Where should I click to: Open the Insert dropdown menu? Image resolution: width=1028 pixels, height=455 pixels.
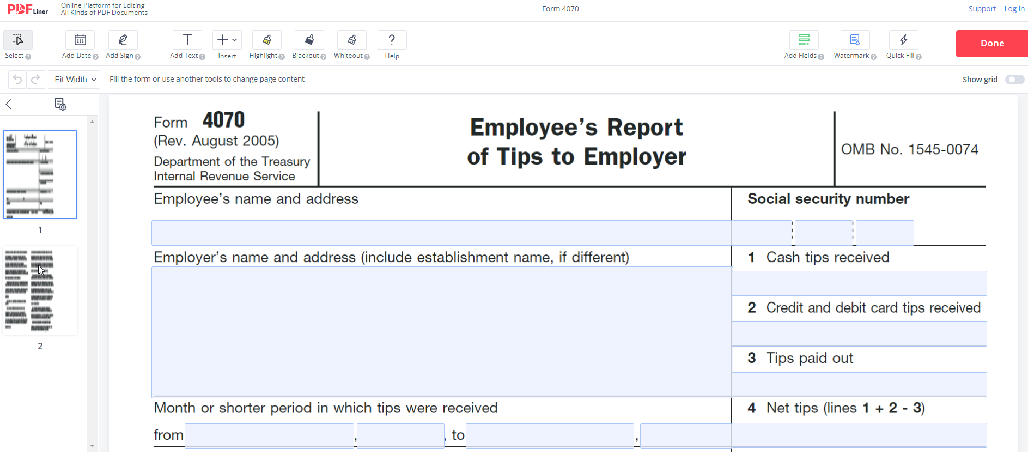227,40
